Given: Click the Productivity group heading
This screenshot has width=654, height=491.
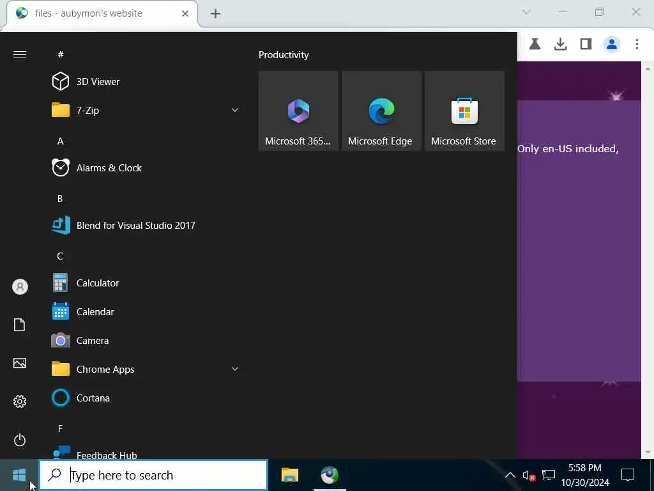Looking at the screenshot, I should tap(284, 55).
